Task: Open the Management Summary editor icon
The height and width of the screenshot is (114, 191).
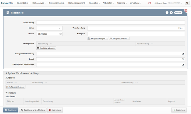Action: coord(183,54)
